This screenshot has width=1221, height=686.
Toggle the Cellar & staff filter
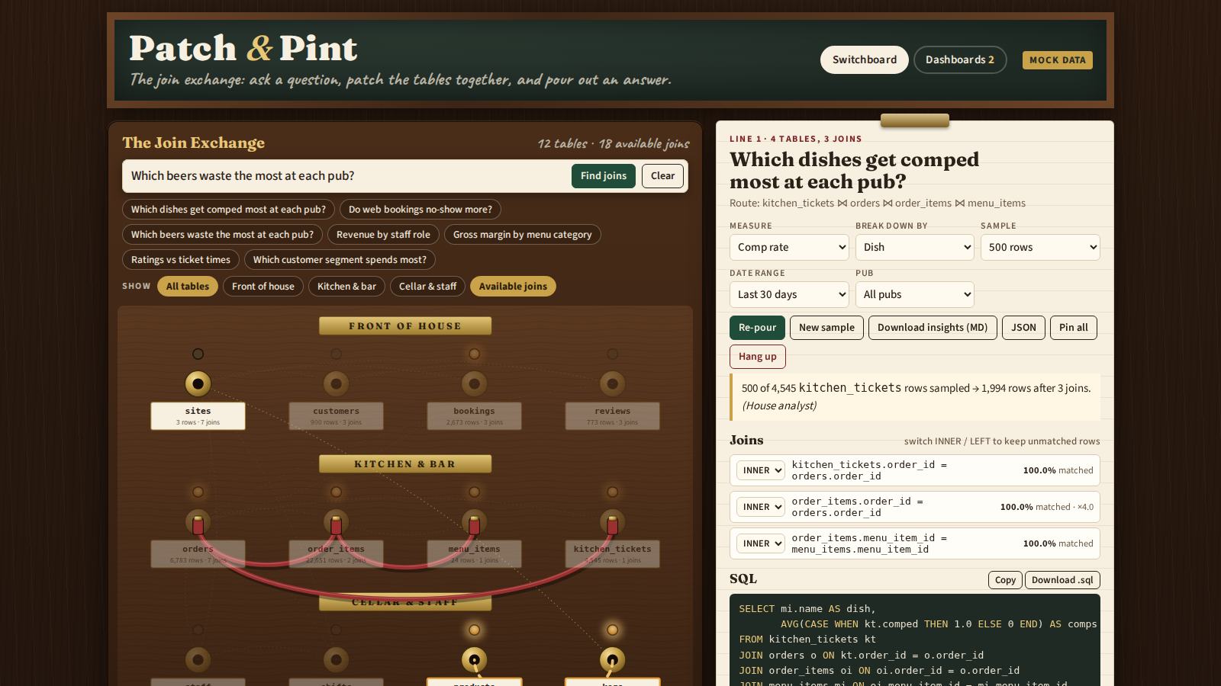[x=427, y=287]
